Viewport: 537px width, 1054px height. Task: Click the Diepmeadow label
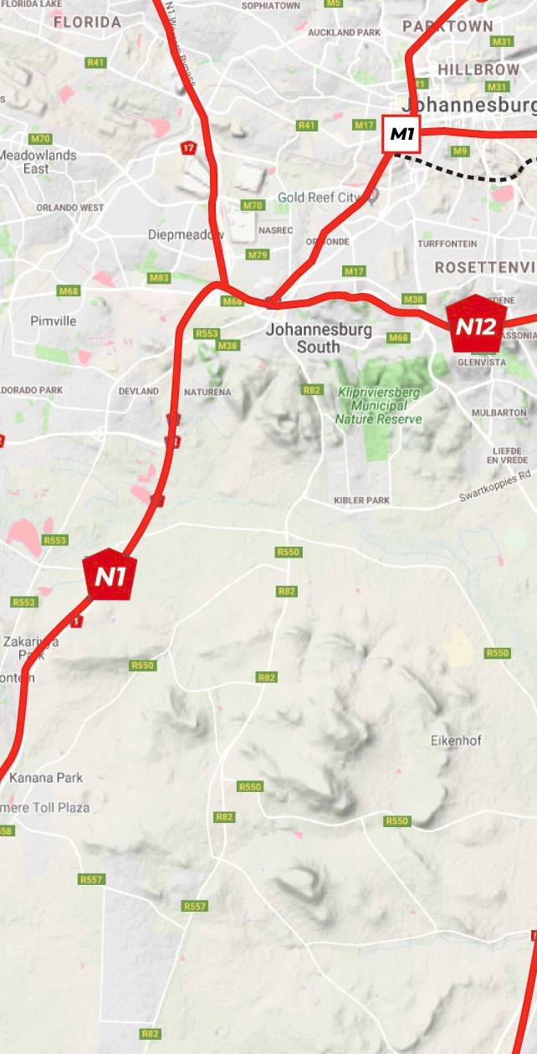click(186, 234)
